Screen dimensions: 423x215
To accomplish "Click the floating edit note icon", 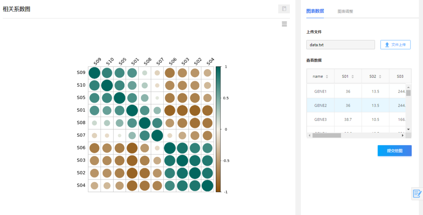I will click(x=417, y=193).
